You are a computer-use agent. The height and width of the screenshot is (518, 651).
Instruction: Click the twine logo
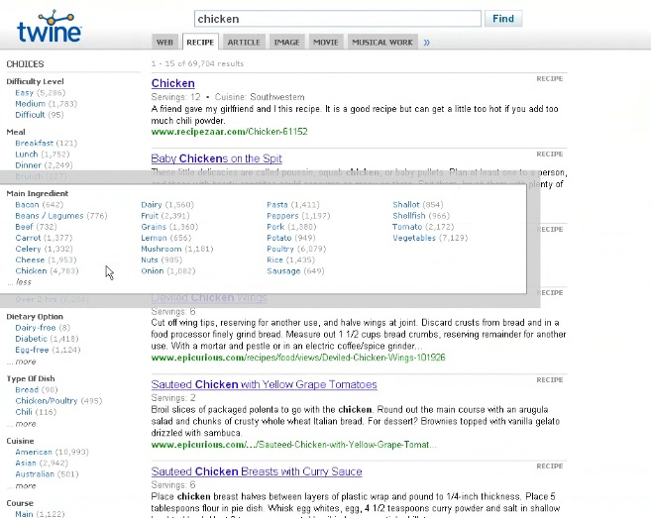pos(49,27)
